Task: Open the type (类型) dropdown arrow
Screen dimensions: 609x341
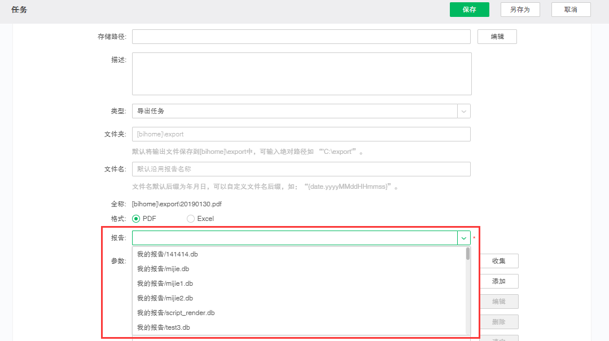Action: (x=464, y=111)
